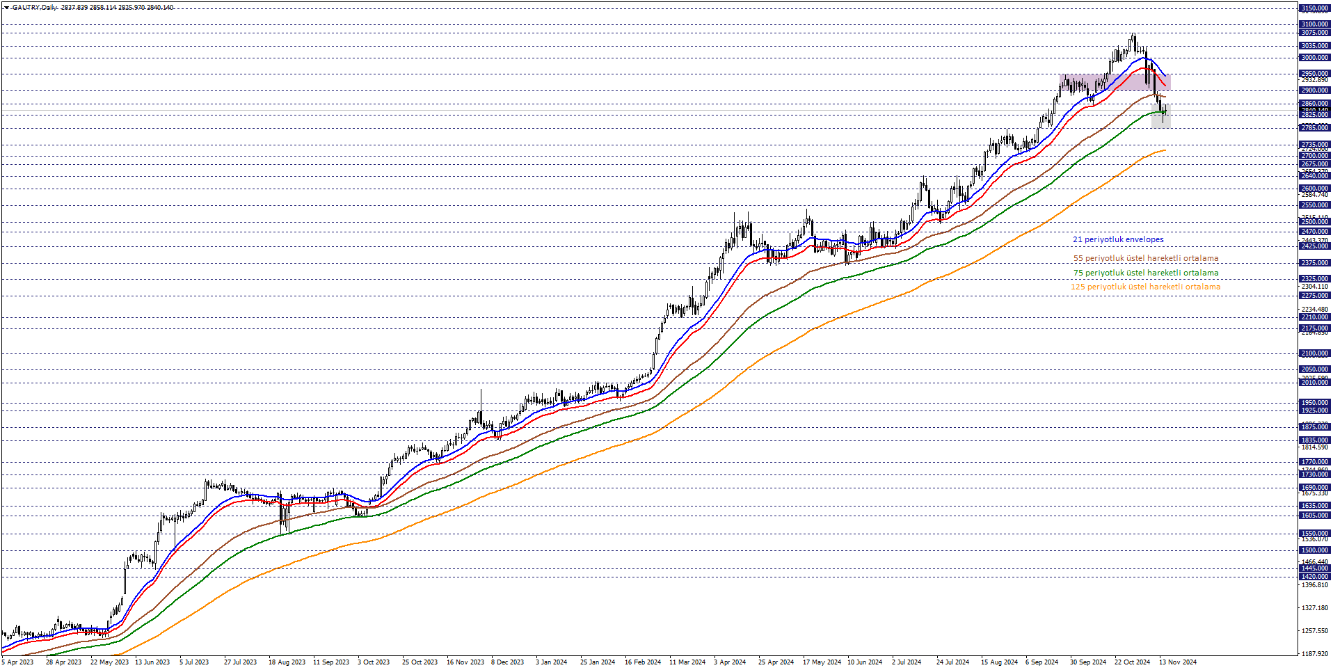Select the gray shaded rectangle near 2785–2860
The width and height of the screenshot is (1333, 670).
(x=1160, y=115)
